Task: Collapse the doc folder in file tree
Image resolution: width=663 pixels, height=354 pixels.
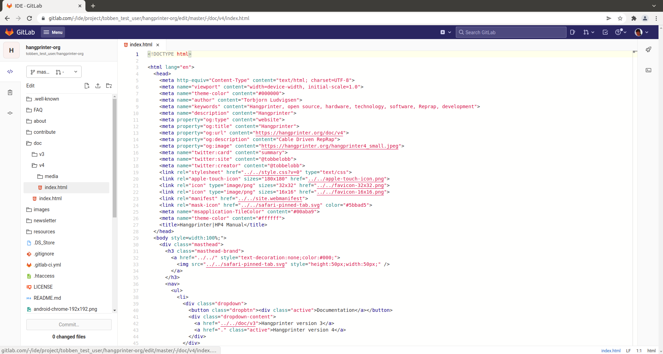Action: click(37, 143)
